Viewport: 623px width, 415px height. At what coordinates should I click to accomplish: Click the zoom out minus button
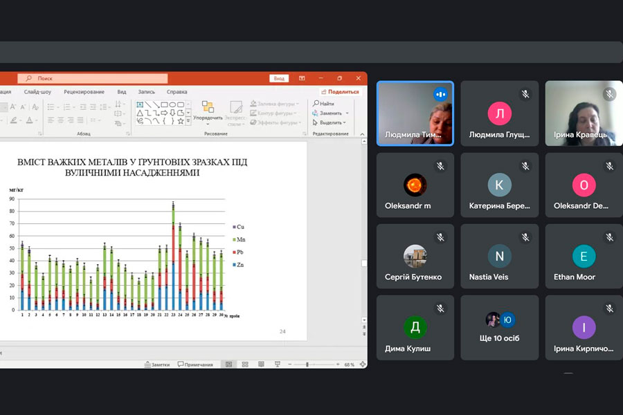[289, 365]
